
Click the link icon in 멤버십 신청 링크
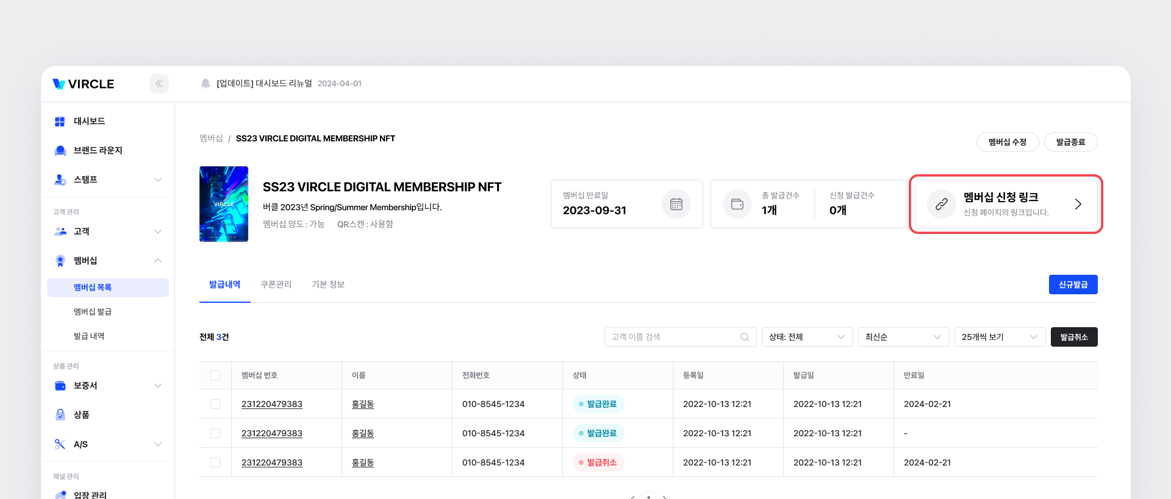point(942,204)
